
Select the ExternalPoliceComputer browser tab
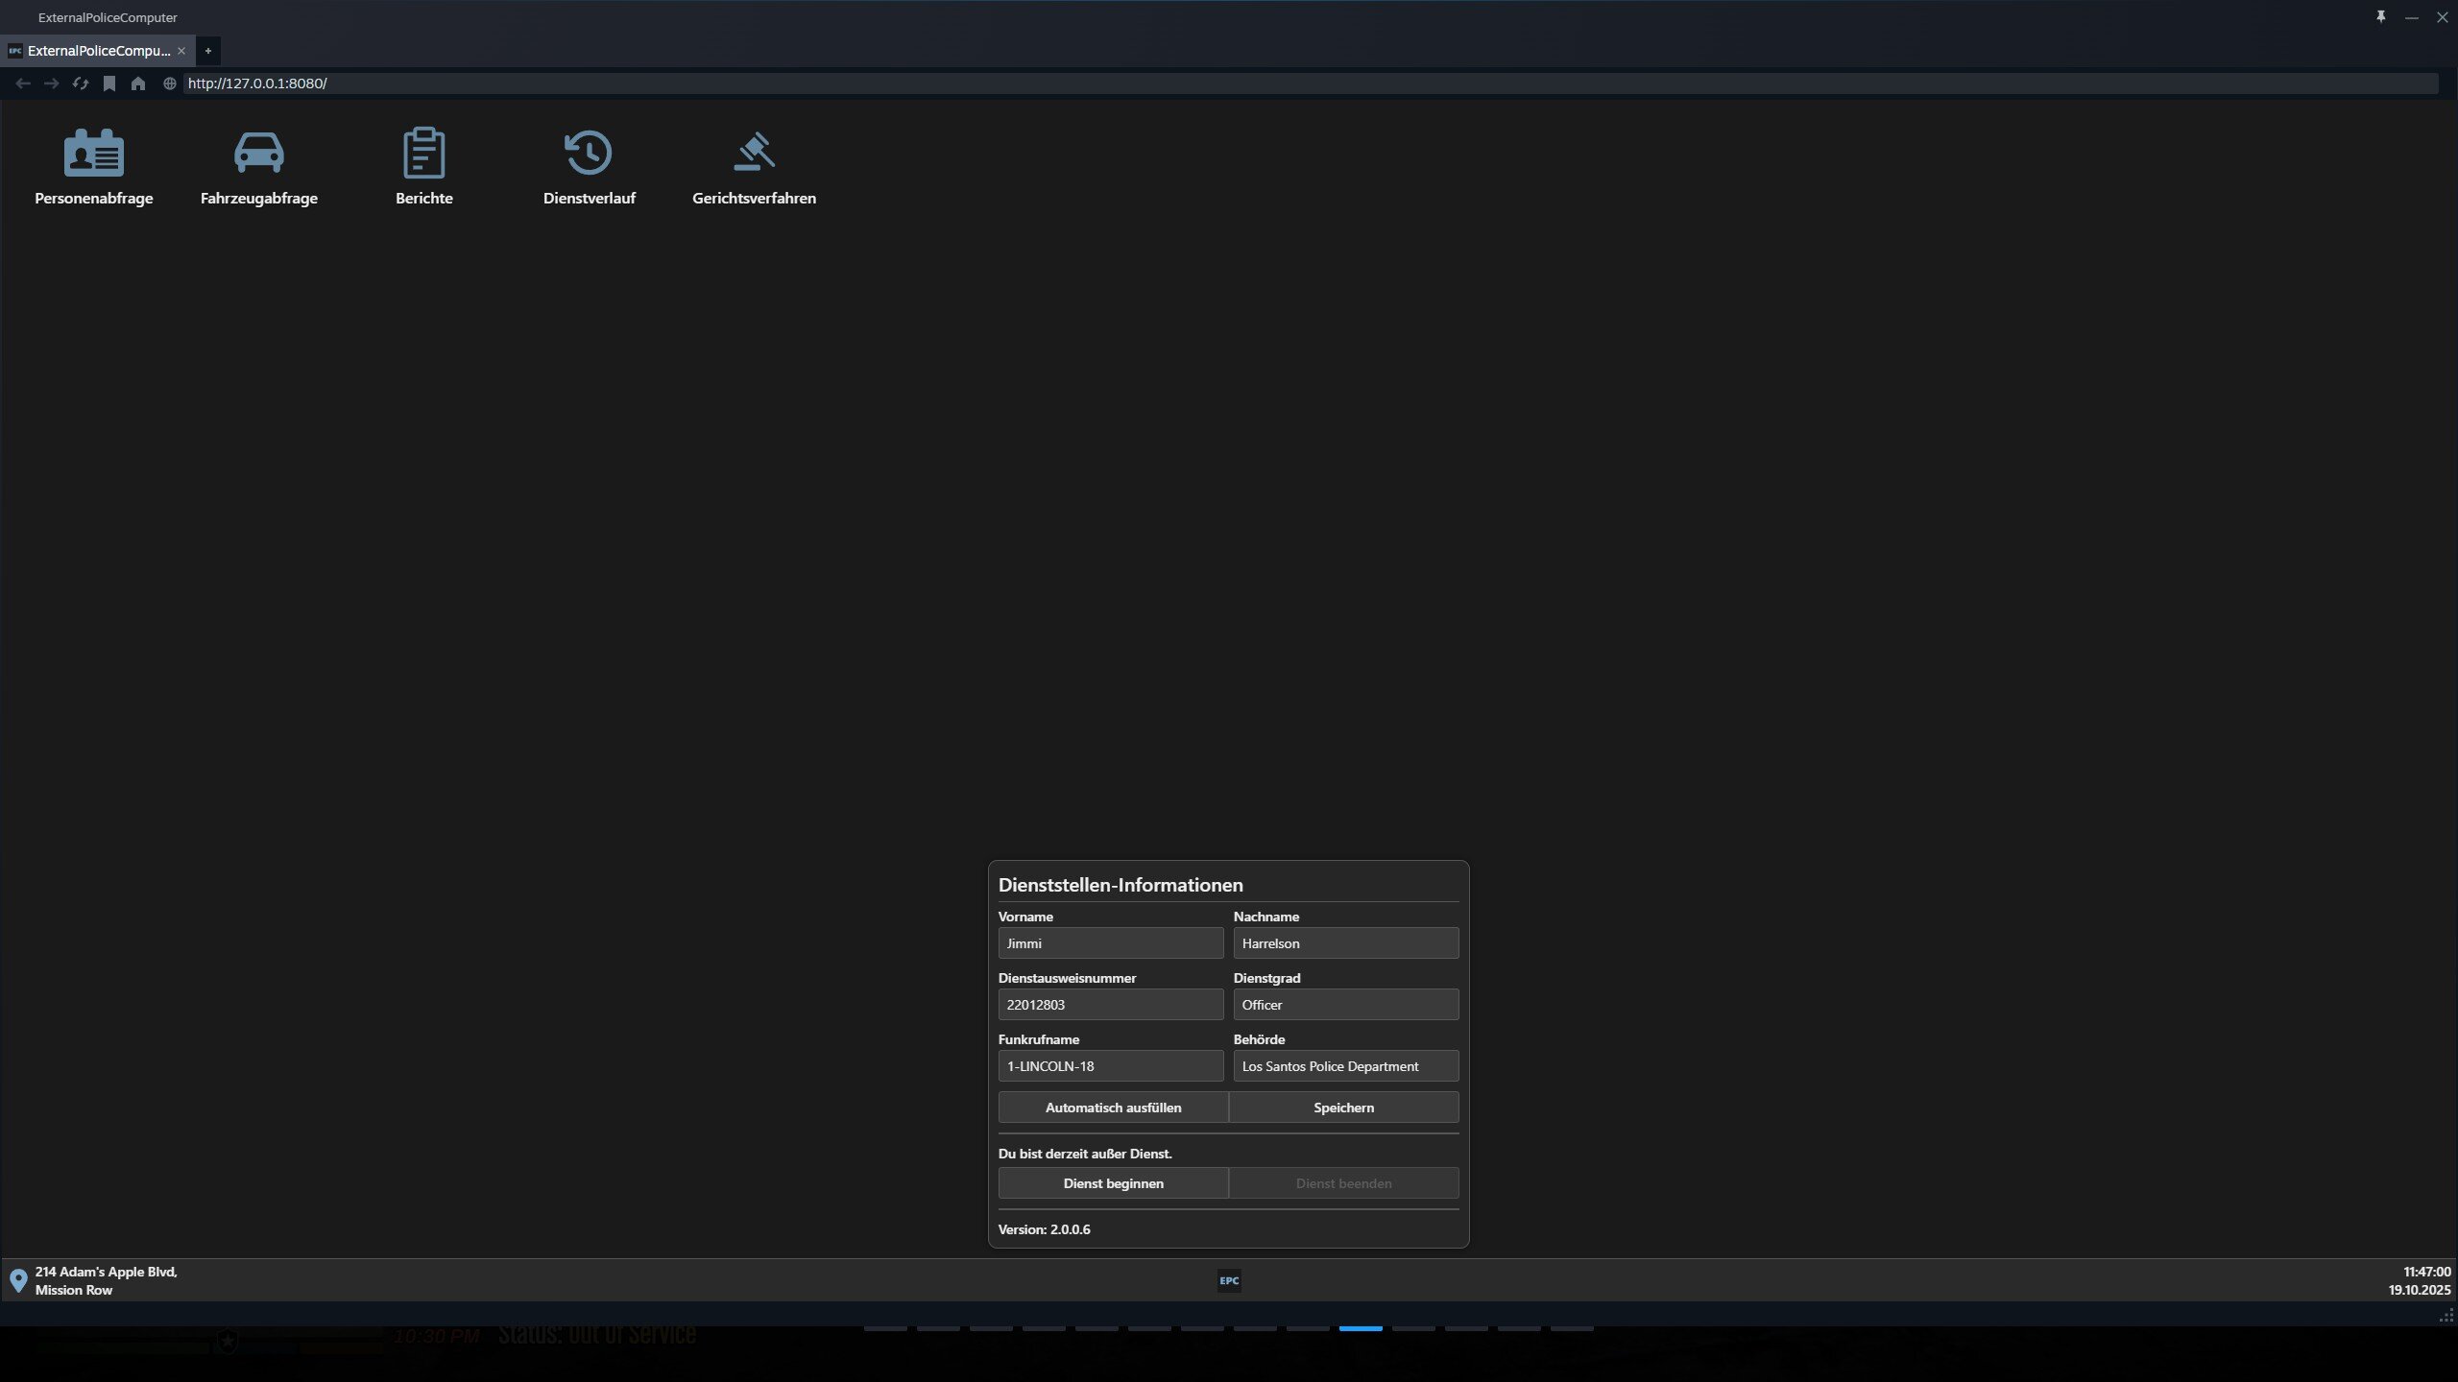pos(96,51)
